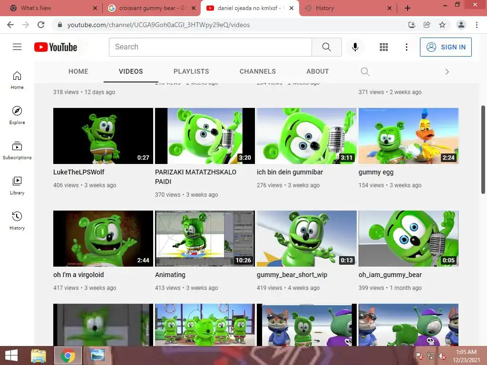Search within the channel using magnifier
Image resolution: width=487 pixels, height=365 pixels.
pos(365,72)
